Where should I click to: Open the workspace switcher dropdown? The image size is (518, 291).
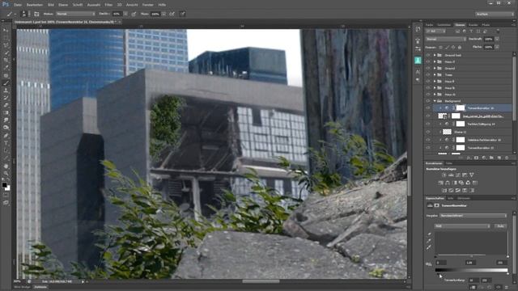[x=495, y=14]
